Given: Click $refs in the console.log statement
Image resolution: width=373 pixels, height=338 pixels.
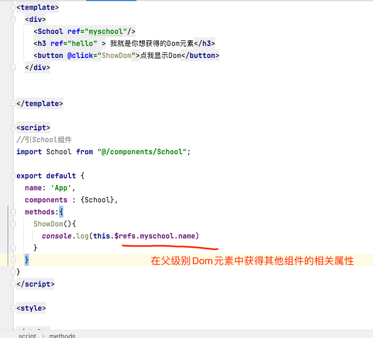Looking at the screenshot, I should (125, 236).
